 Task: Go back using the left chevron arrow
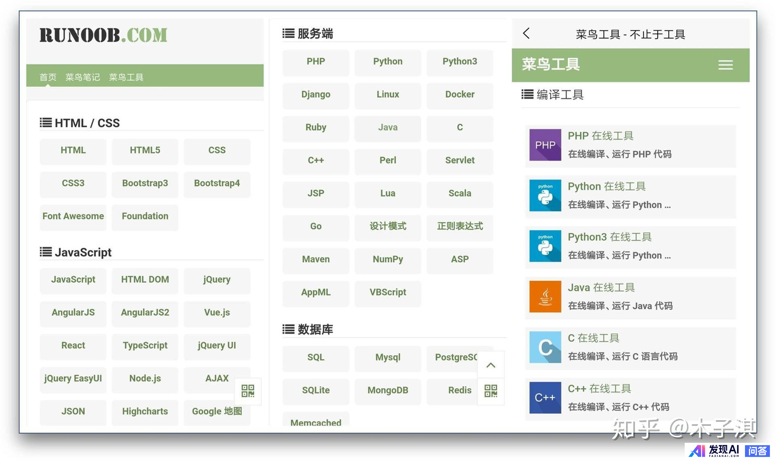(526, 34)
